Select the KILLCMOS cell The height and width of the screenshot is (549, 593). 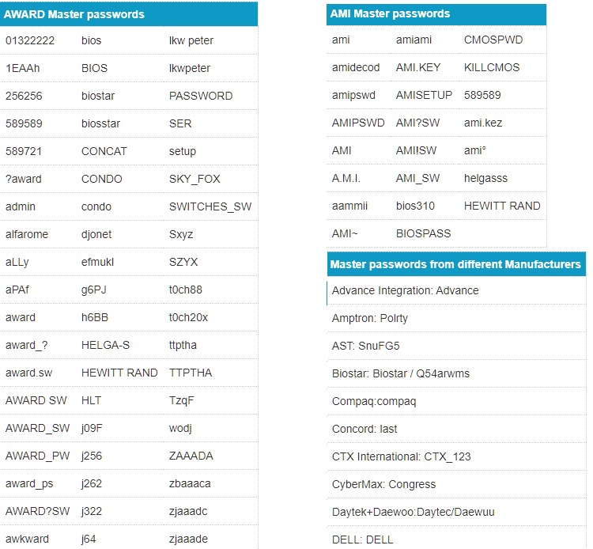492,67
